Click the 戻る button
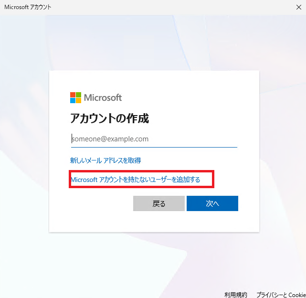This screenshot has width=306, height=298. 159,203
